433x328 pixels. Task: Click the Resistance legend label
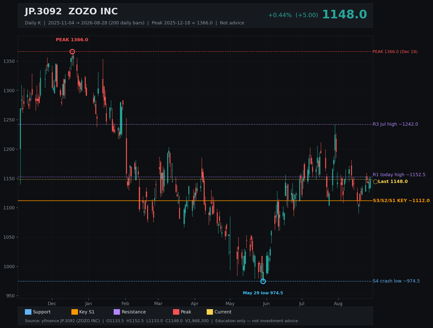point(134,312)
